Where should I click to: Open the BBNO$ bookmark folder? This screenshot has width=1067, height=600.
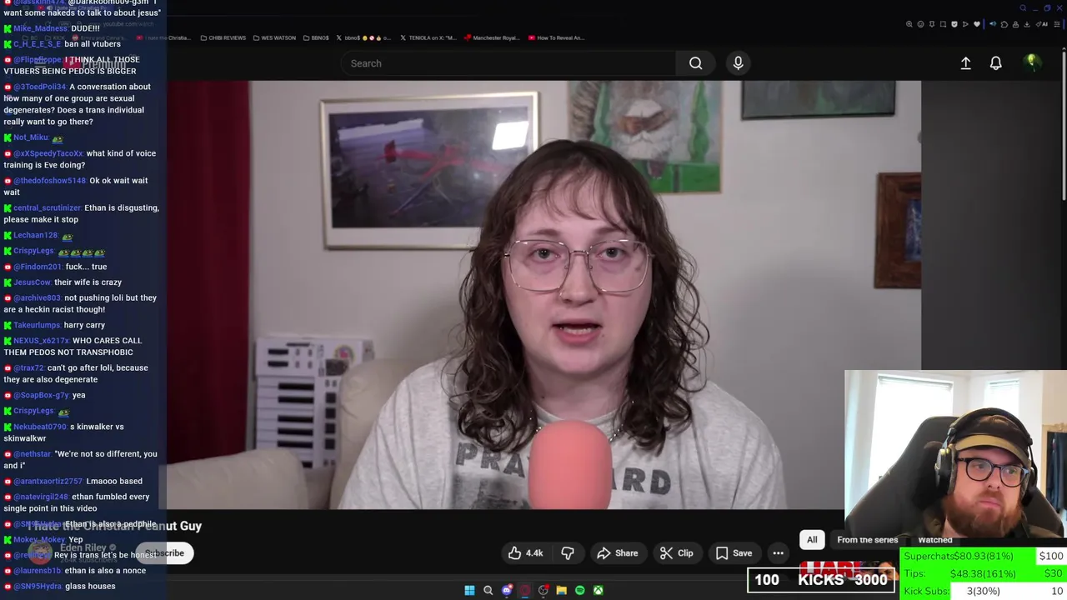[316, 37]
